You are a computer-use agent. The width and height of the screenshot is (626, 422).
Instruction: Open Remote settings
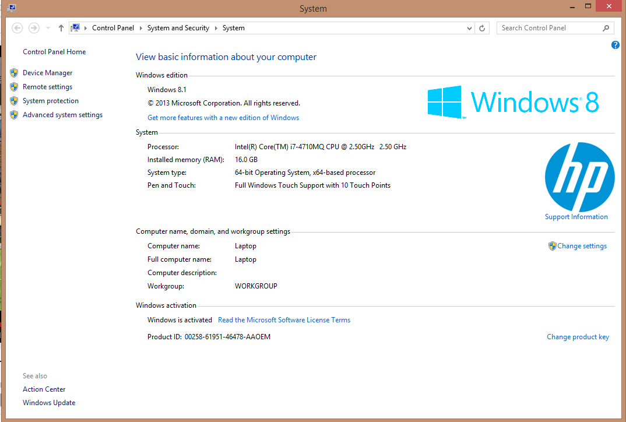click(x=48, y=87)
